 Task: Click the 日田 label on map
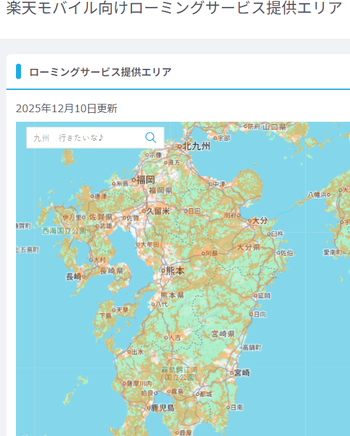point(194,211)
